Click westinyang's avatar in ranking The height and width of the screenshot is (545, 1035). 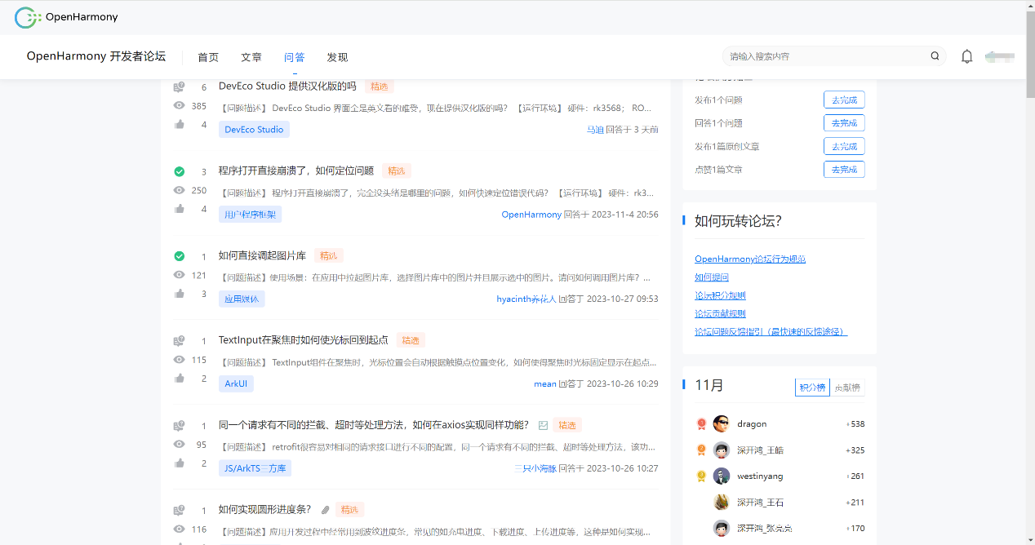[x=721, y=476]
